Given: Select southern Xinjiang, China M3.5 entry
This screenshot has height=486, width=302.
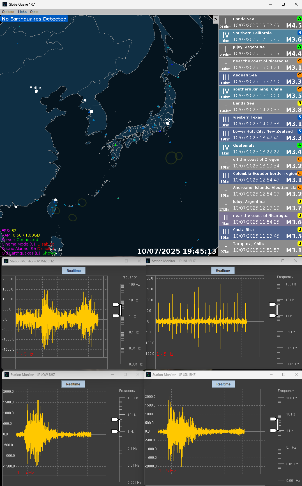Looking at the screenshot, I should [260, 92].
